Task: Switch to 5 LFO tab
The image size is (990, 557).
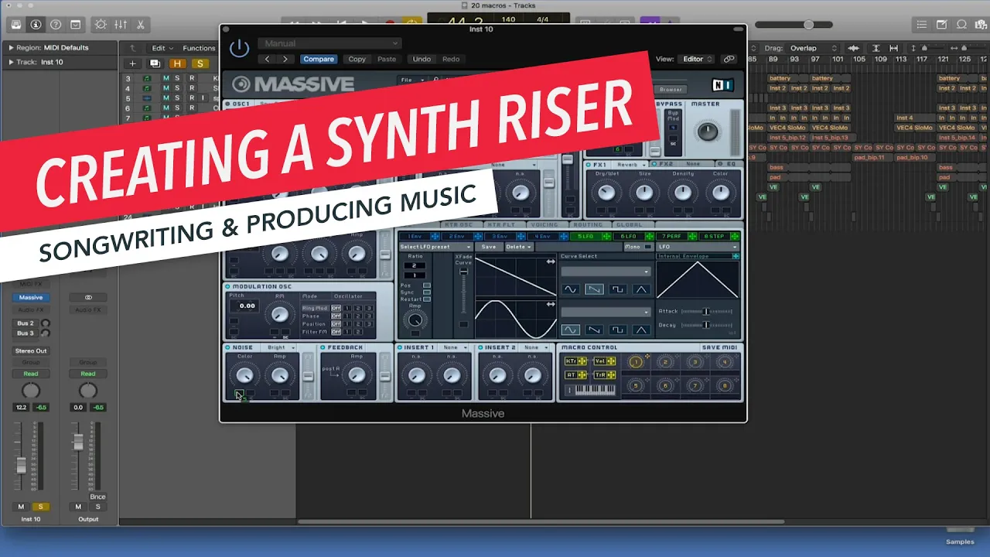Action: coord(592,236)
